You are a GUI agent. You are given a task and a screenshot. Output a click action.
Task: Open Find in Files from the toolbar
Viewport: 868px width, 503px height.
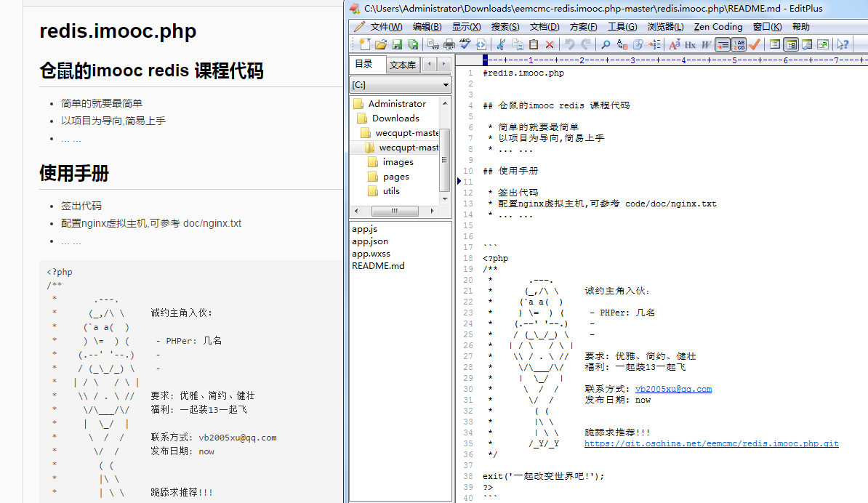point(638,44)
